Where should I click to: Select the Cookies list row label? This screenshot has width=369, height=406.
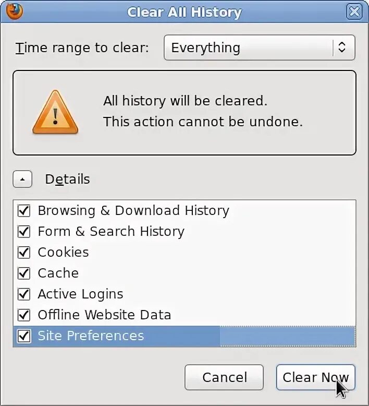63,253
